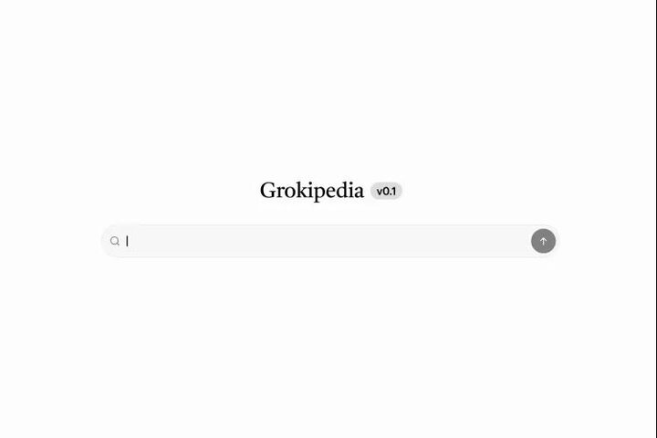Click the upward arrow submit button
The image size is (657, 438).
pos(543,241)
